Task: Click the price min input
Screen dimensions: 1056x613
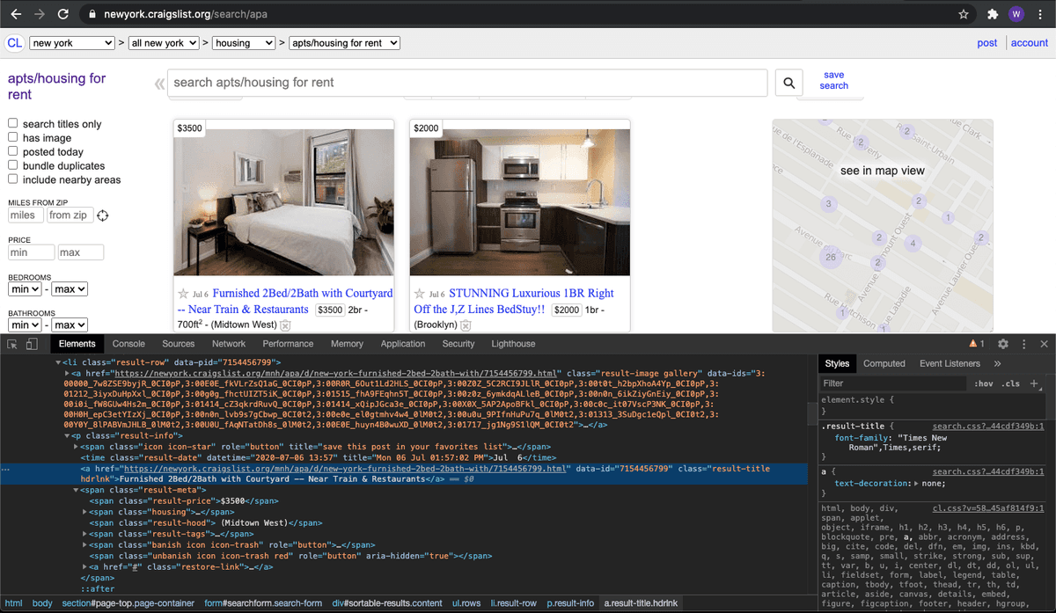Action: click(x=31, y=252)
